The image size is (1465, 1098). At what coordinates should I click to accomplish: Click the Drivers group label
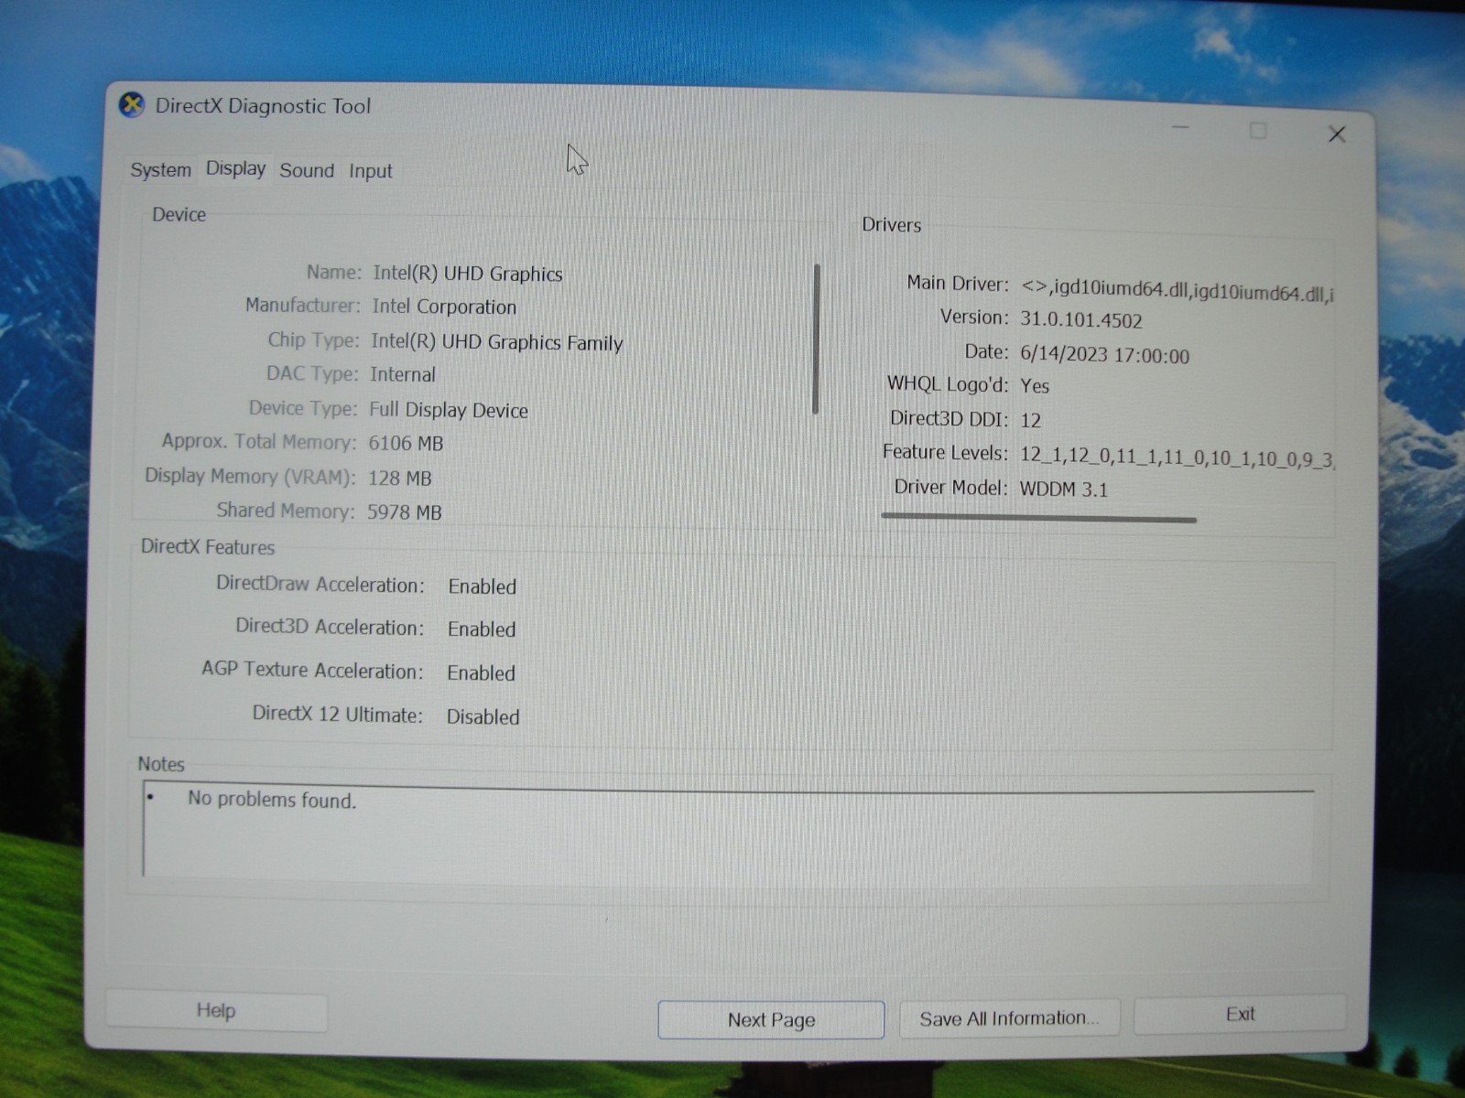click(x=891, y=224)
